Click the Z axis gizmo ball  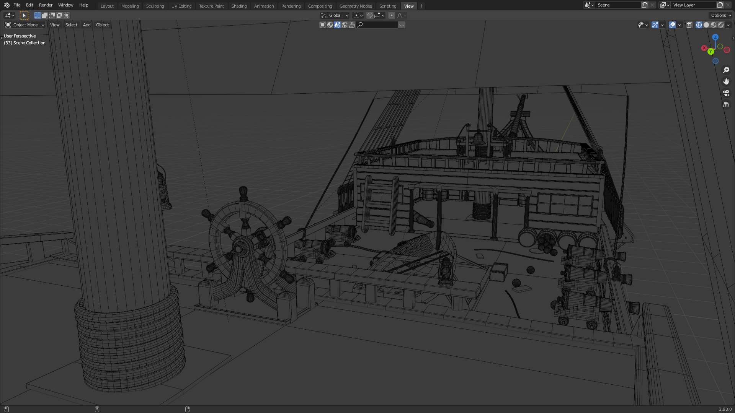pyautogui.click(x=715, y=37)
